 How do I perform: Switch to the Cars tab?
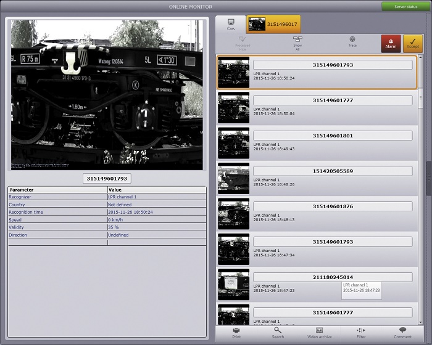tap(231, 24)
